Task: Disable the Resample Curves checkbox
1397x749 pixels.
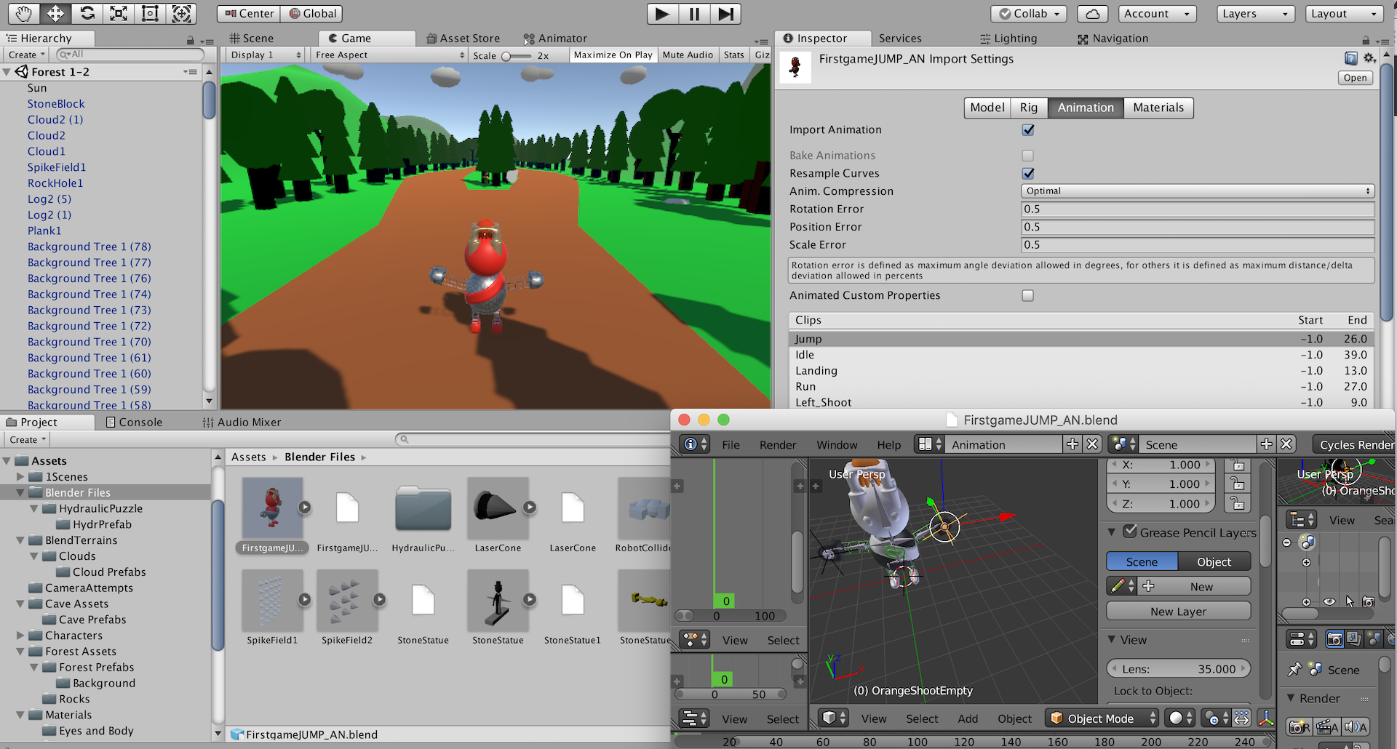Action: tap(1027, 174)
